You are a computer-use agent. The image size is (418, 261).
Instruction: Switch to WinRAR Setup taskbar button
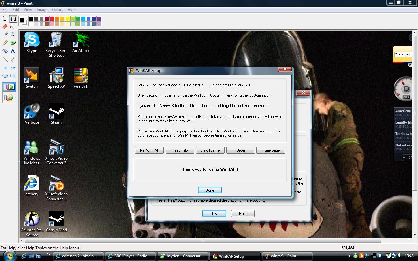click(235, 256)
